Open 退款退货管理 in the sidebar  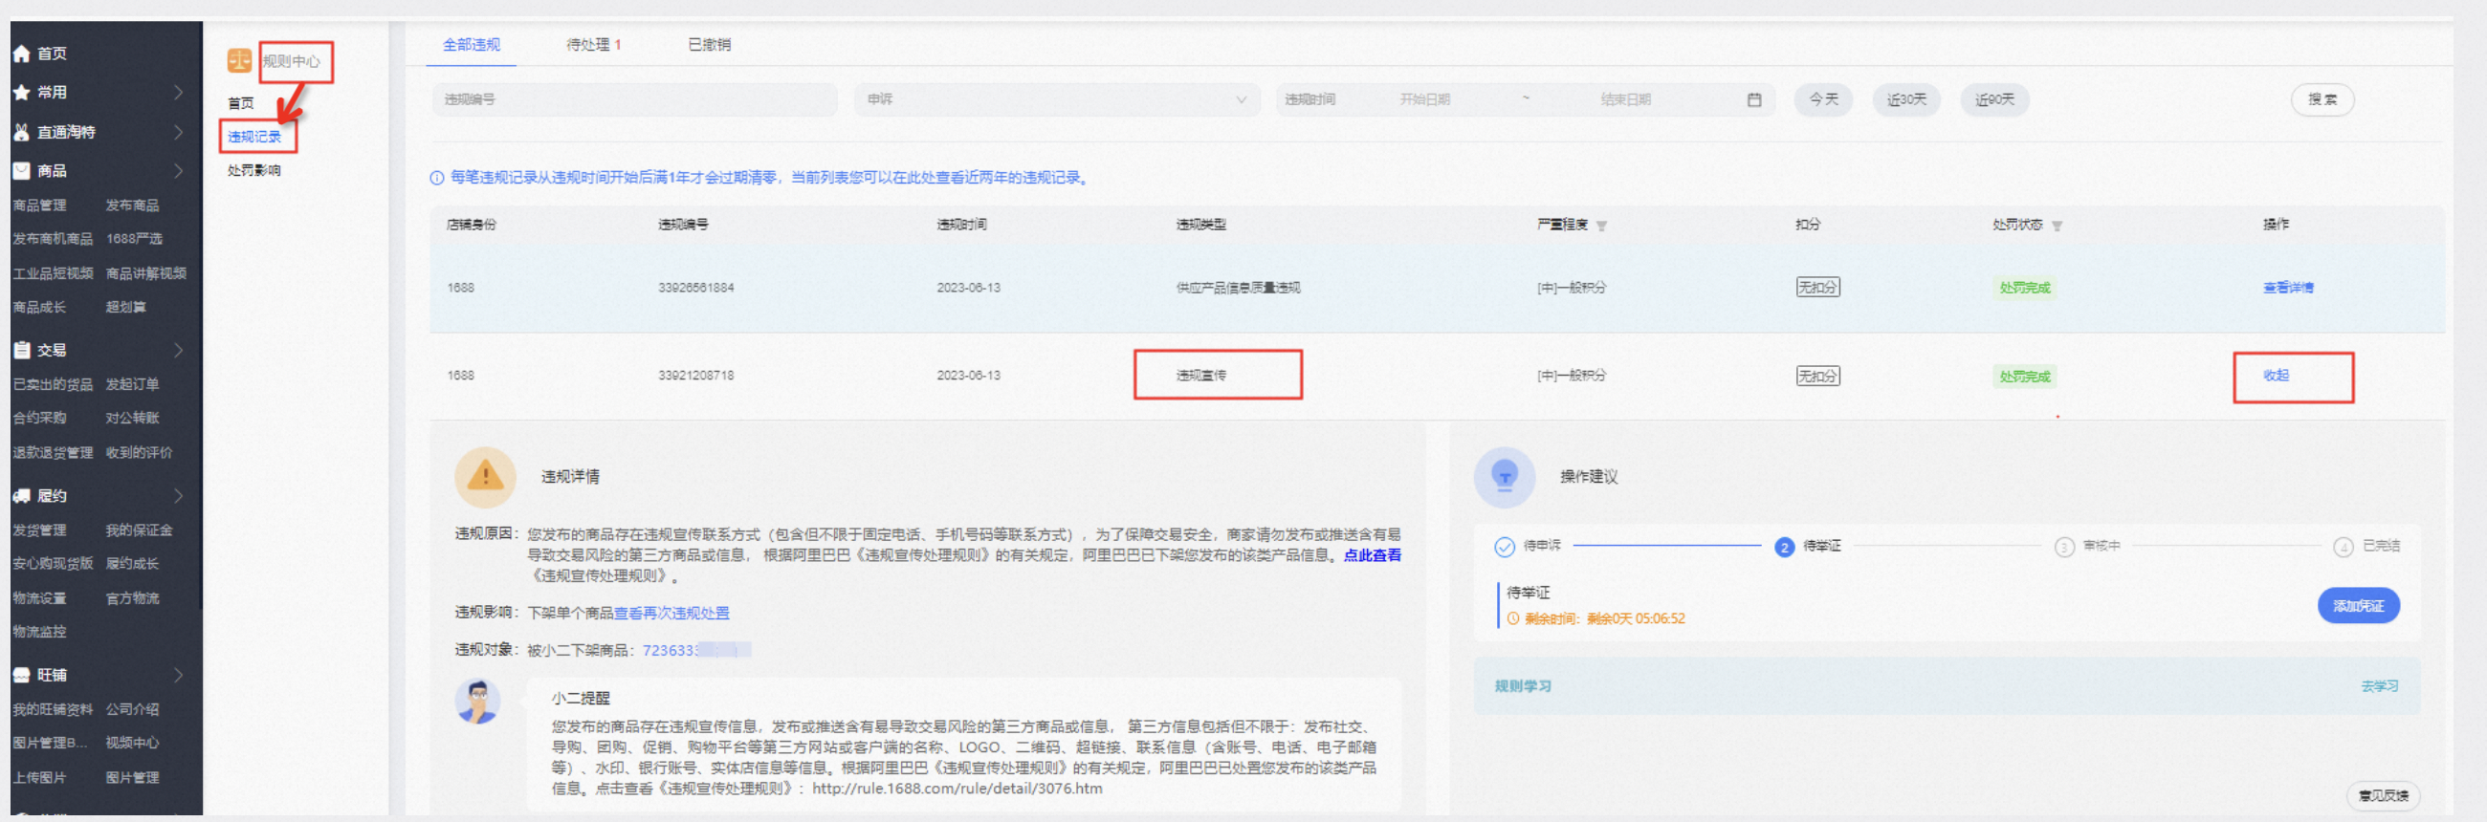(x=54, y=453)
